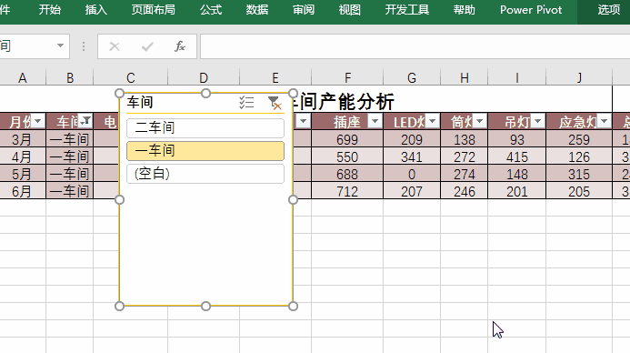
Task: Click the cell showing 246
Action: coord(465,191)
